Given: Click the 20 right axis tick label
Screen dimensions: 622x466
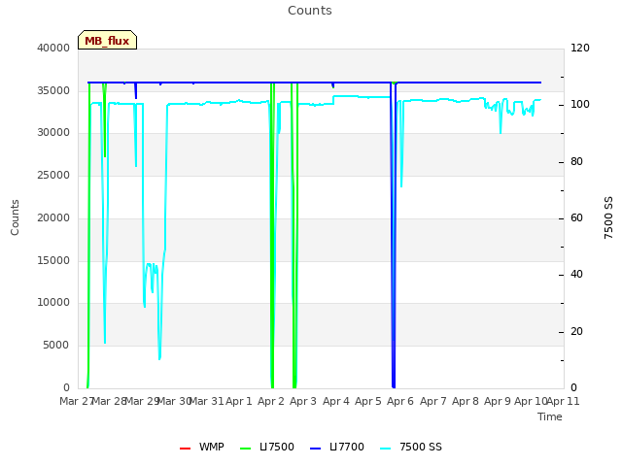Looking at the screenshot, I should pyautogui.click(x=576, y=331).
